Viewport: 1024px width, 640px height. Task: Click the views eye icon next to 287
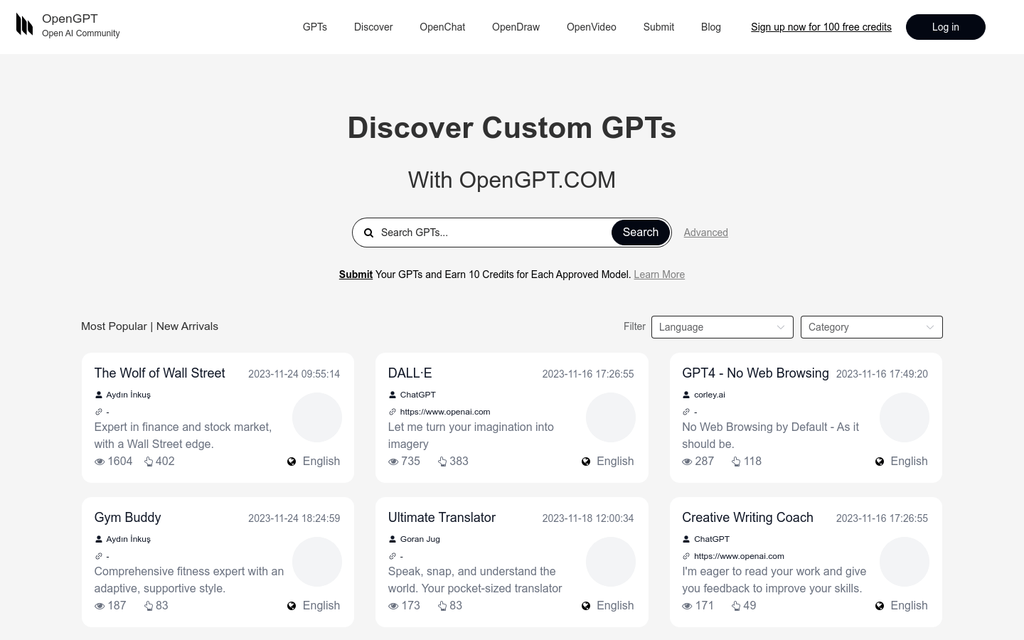pyautogui.click(x=687, y=462)
